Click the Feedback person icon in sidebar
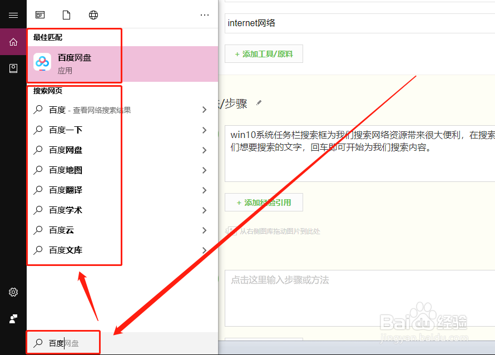This screenshot has height=355, width=495. tap(13, 319)
